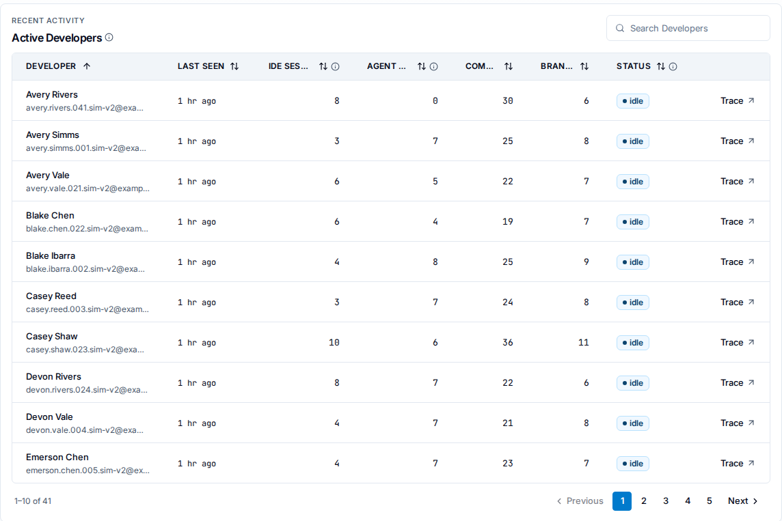Screen dimensions: 782x521
Task: Open Trace for Blake Chen
Action: tap(737, 222)
